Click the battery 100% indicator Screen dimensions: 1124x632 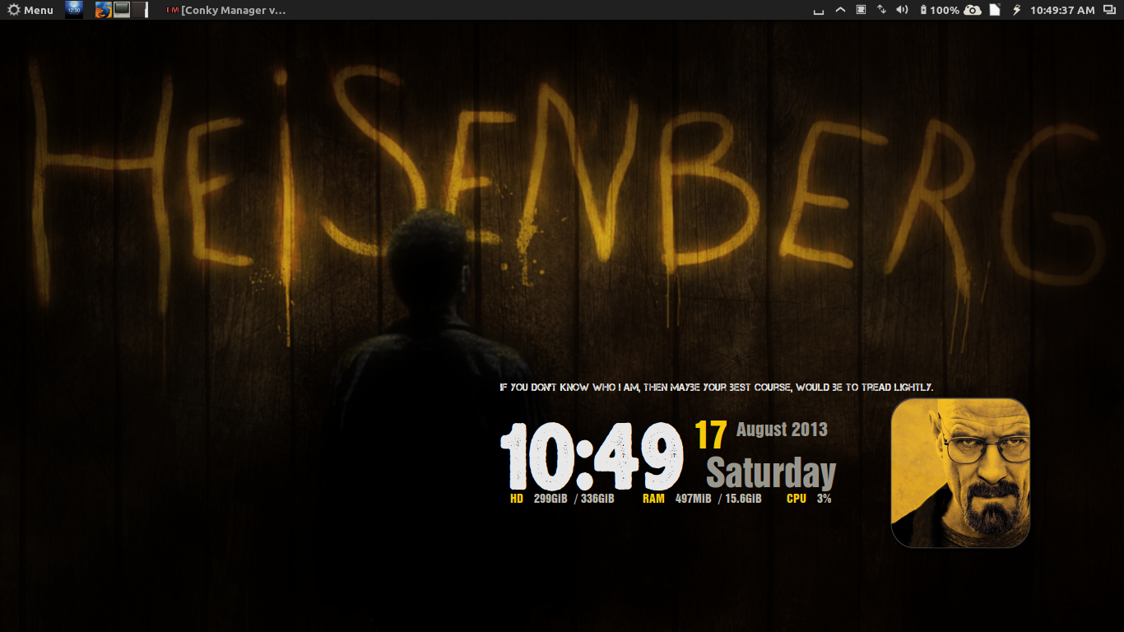[939, 10]
